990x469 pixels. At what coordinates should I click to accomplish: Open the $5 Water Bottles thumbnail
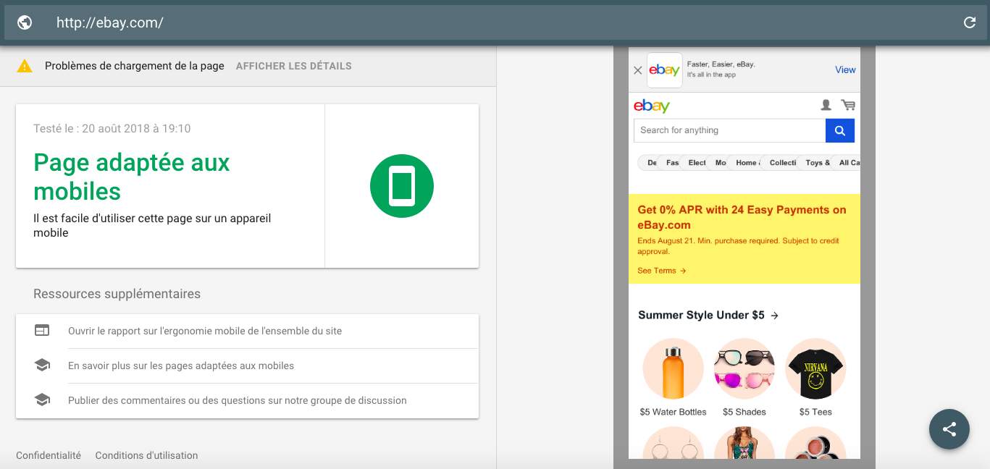point(673,369)
